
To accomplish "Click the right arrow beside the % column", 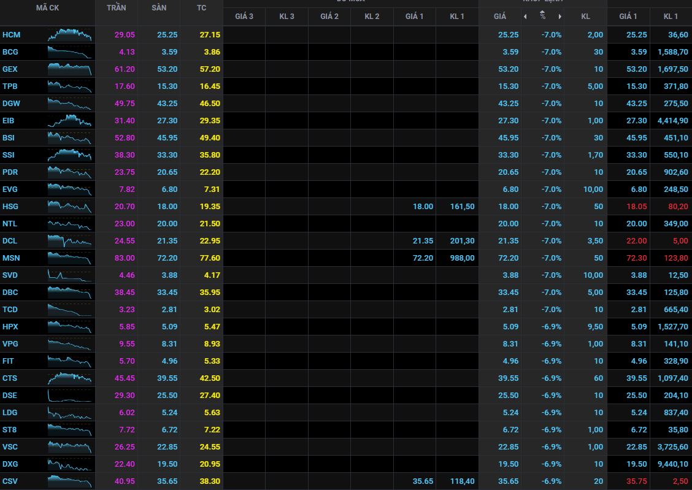I will [559, 17].
